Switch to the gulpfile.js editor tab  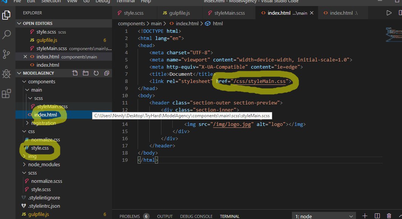[x=179, y=13]
